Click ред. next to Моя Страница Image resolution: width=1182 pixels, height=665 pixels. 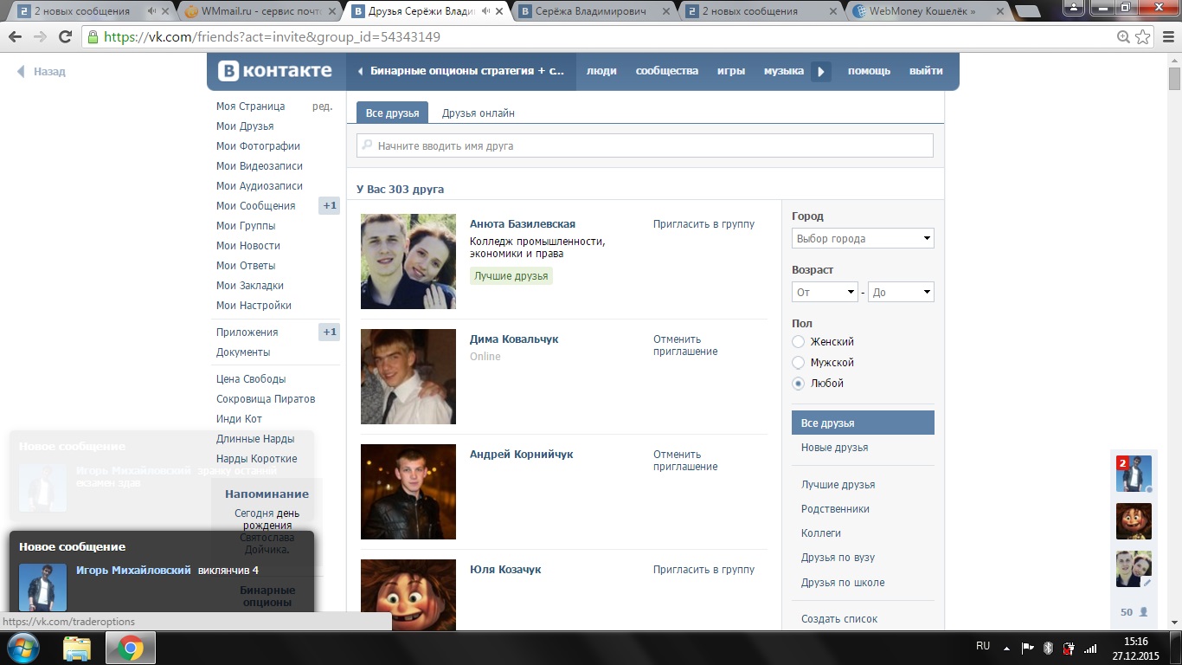pos(322,107)
